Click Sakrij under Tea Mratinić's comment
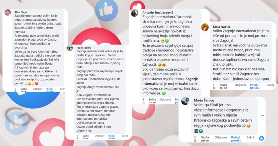This screenshot has width=278, height=146. pos(125,136)
